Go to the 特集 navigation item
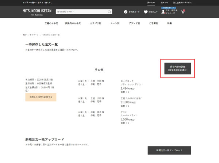Screen dimensions: 219x163 point(170,23)
